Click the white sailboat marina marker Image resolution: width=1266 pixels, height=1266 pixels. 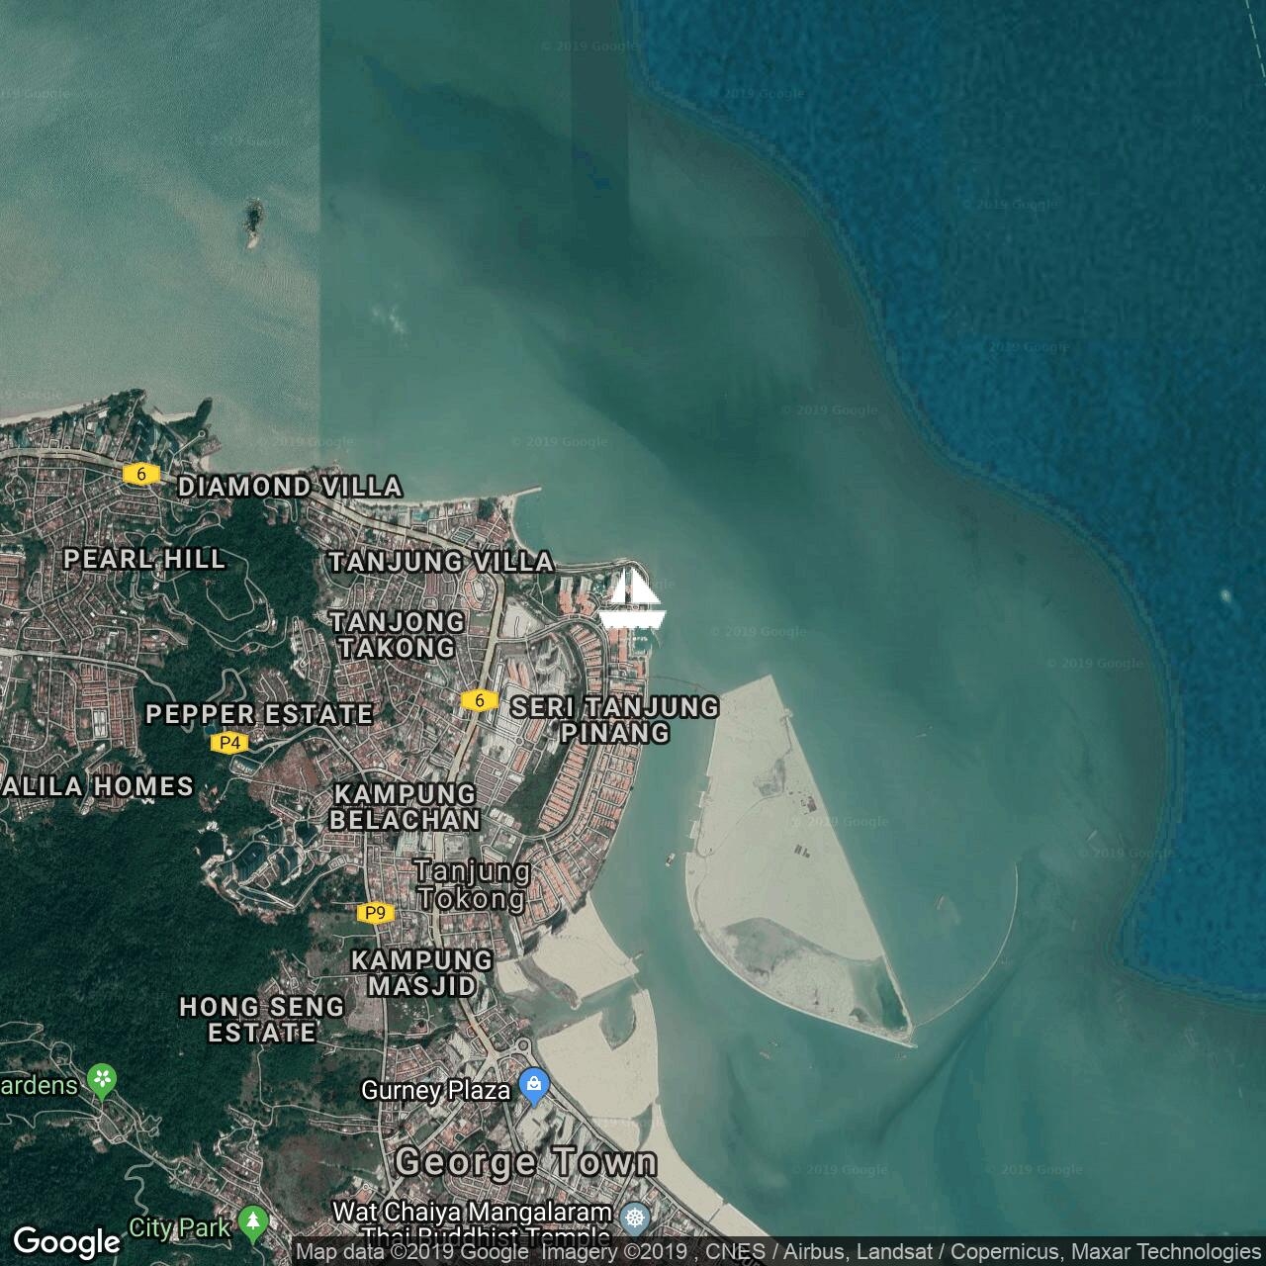point(632,599)
